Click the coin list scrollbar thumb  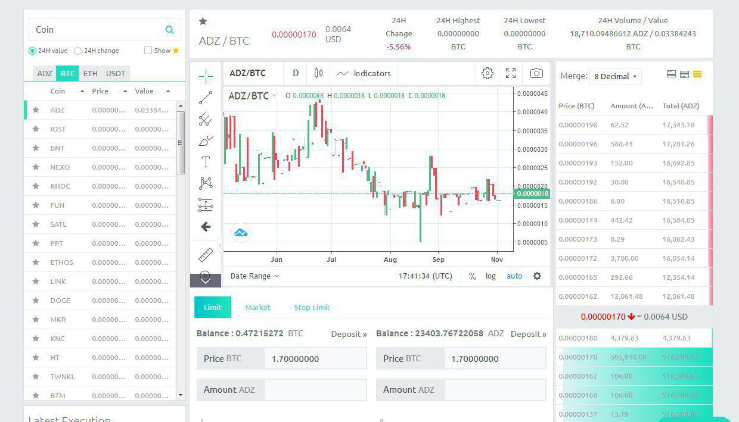click(x=181, y=143)
